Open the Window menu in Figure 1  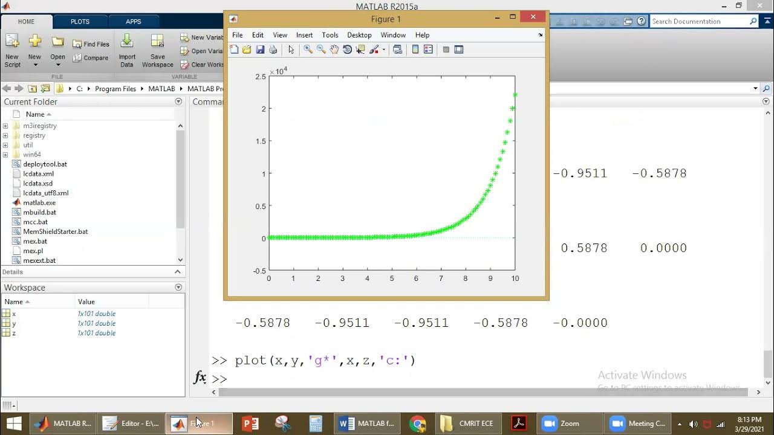pyautogui.click(x=393, y=35)
